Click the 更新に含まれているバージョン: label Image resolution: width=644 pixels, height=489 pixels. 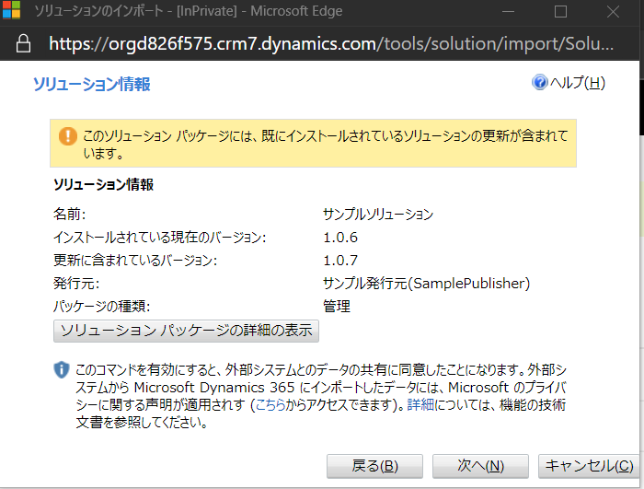coord(135,261)
